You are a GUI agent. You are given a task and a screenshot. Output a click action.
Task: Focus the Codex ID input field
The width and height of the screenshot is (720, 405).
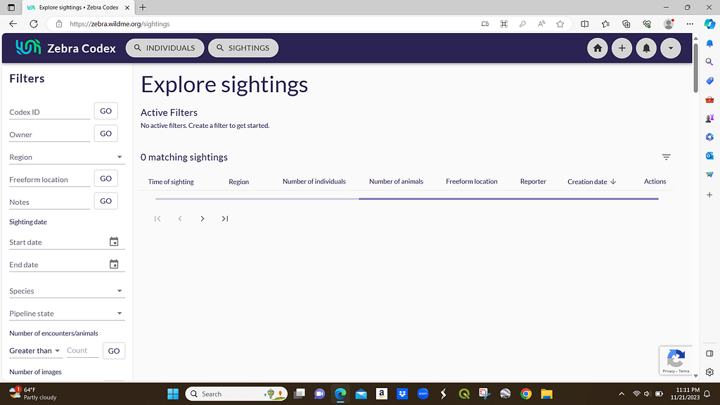click(50, 112)
